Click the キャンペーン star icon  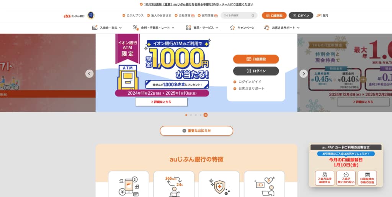(x=232, y=28)
